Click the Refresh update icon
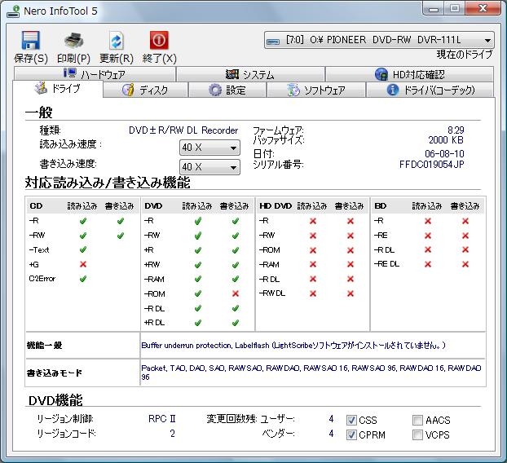507x463 pixels. point(116,41)
